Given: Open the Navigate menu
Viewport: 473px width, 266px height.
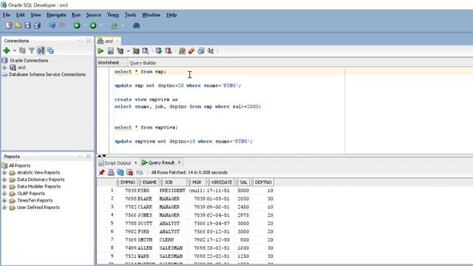Looking at the screenshot, I should click(x=56, y=15).
